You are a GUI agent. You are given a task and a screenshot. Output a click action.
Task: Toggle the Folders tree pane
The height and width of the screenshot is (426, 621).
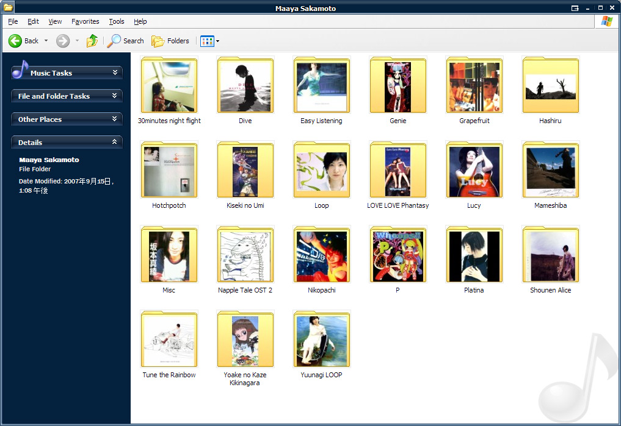[x=170, y=41]
